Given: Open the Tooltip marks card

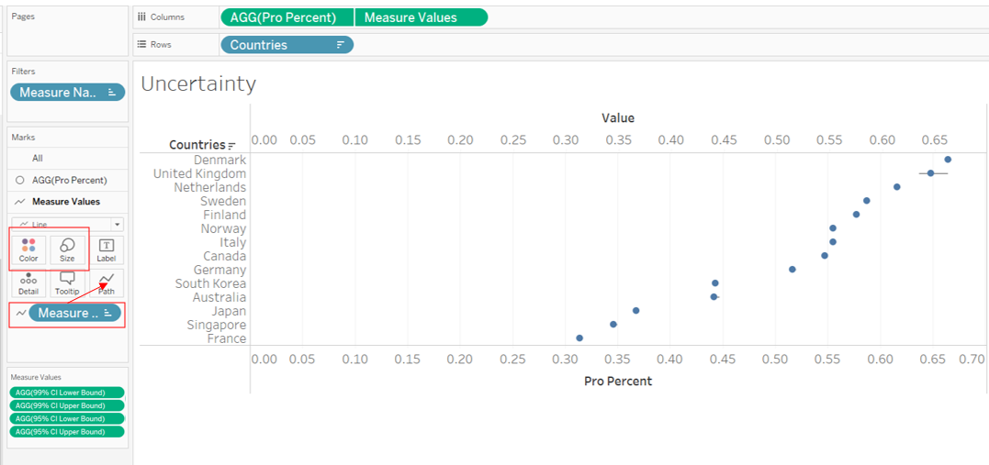Looking at the screenshot, I should (x=67, y=282).
